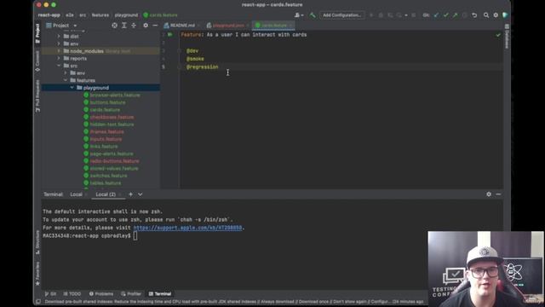This screenshot has height=307, width=545.
Task: Open stored-values.feature file
Action: click(x=114, y=168)
